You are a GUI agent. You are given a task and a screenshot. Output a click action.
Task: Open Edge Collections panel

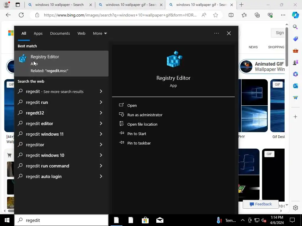tap(257, 15)
